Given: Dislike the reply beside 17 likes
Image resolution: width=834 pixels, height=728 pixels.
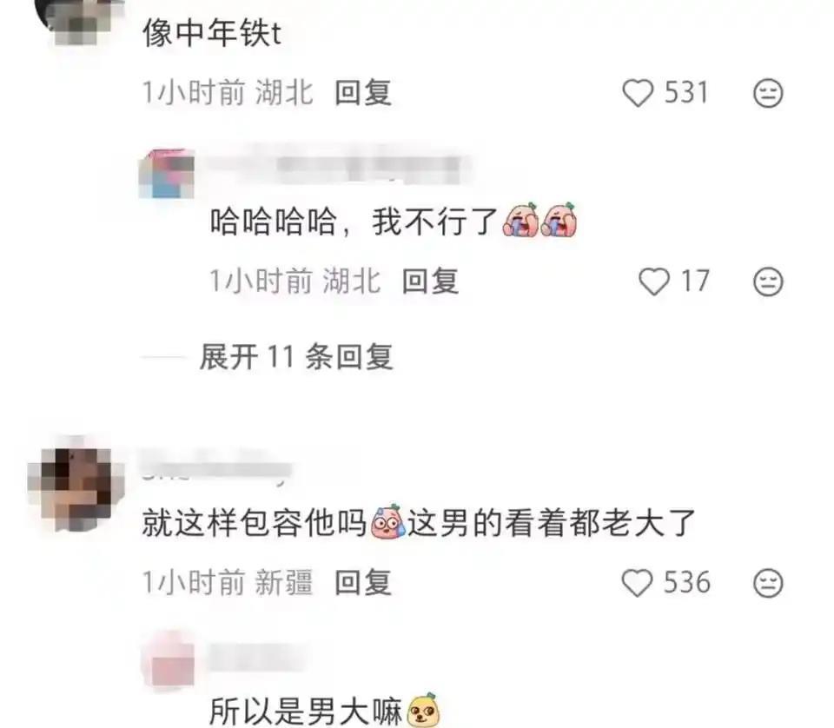Looking at the screenshot, I should click(768, 281).
